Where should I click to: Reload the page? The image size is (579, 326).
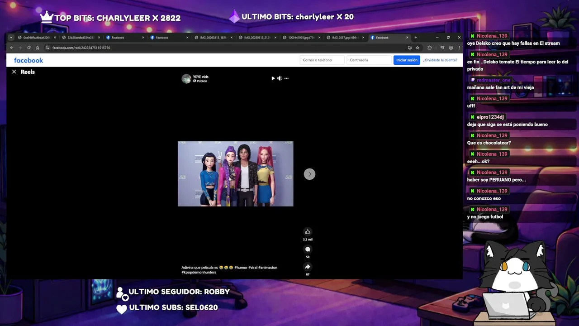point(28,48)
